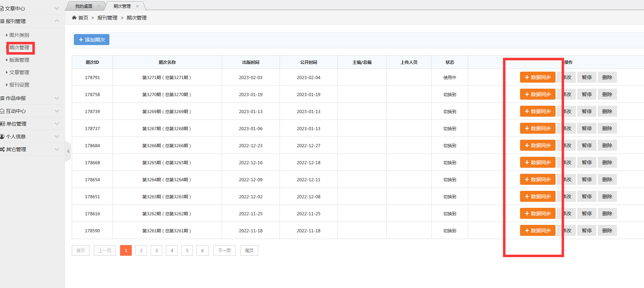
Task: Click the home icon in breadcrumb
Action: coord(74,18)
